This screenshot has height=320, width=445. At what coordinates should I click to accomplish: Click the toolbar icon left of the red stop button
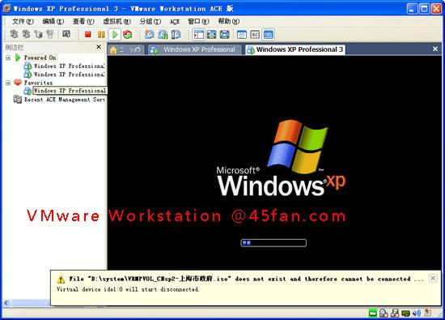click(x=66, y=34)
